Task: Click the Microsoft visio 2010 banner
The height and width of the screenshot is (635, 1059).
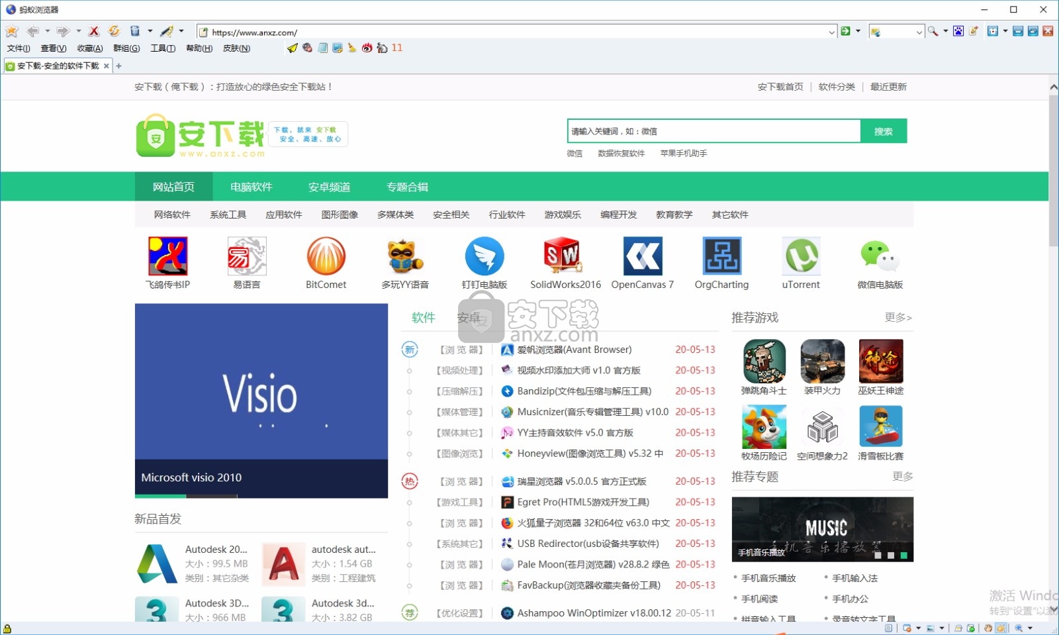Action: [261, 401]
